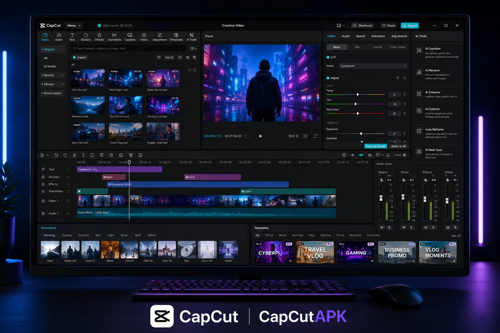The width and height of the screenshot is (500, 333).
Task: Launch AI Enhance
Action: pos(437,94)
